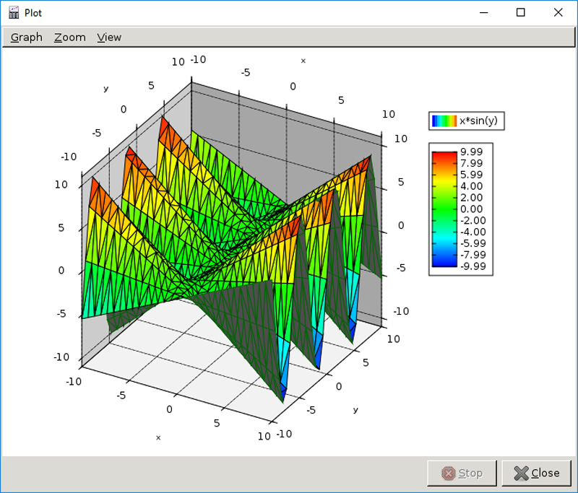
Task: Open the Graph menu
Action: [27, 38]
